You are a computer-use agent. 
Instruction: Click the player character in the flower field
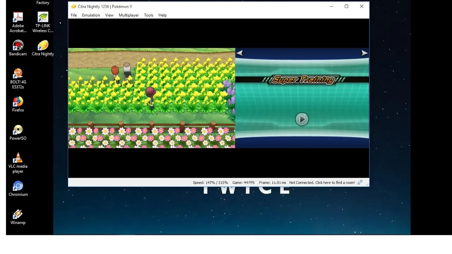(151, 98)
